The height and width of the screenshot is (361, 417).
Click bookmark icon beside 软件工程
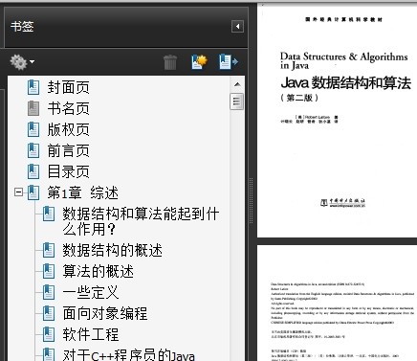coord(49,334)
